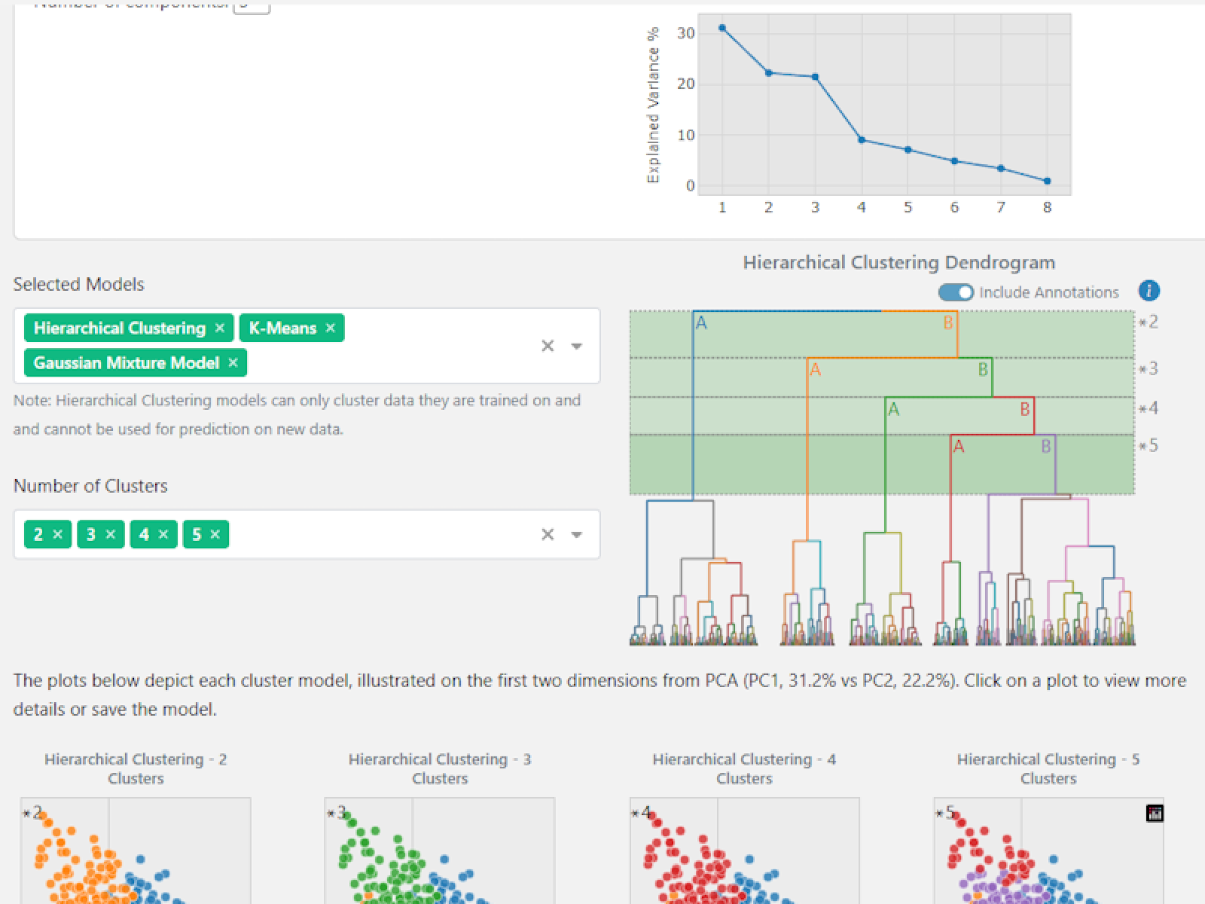Viewport: 1205px width, 904px height.
Task: Clear all selected cluster numbers
Action: (548, 534)
